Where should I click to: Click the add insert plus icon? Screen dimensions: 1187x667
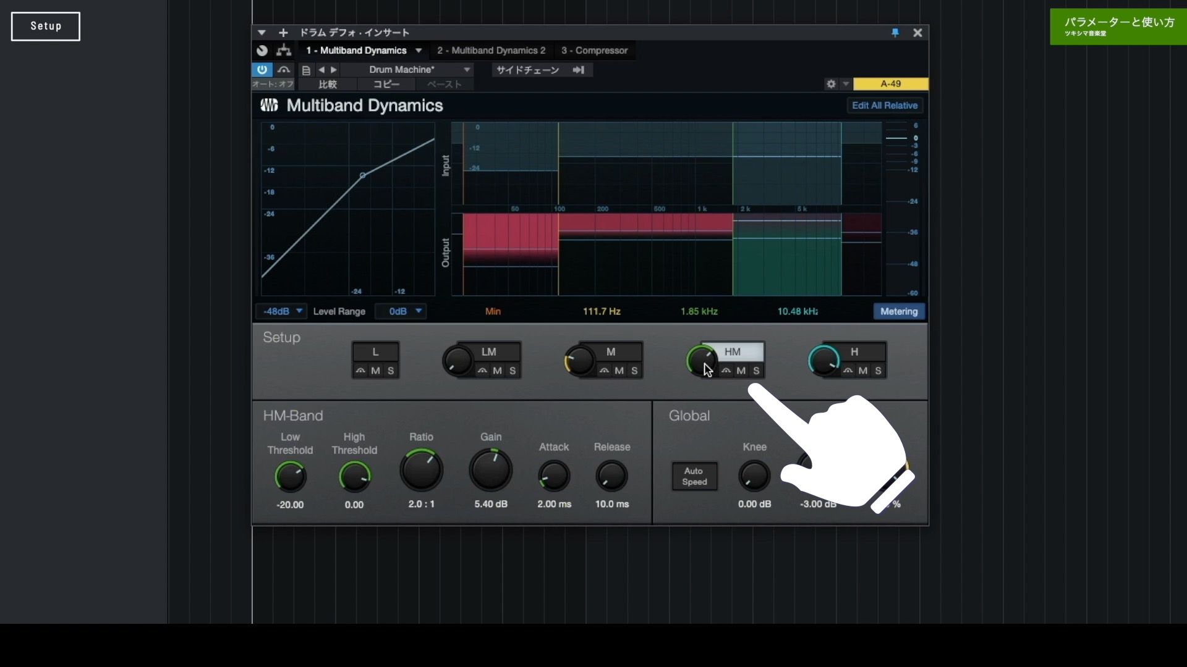point(284,33)
